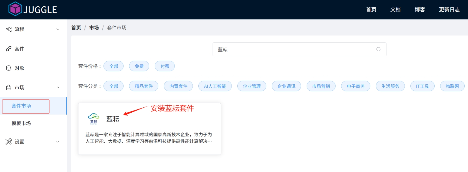Select 全部 in the 套件价格 filter
468x172 pixels.
[x=114, y=66]
